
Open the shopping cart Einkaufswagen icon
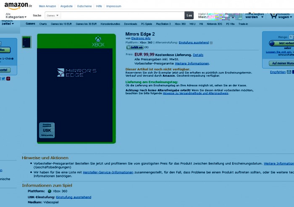274,16
